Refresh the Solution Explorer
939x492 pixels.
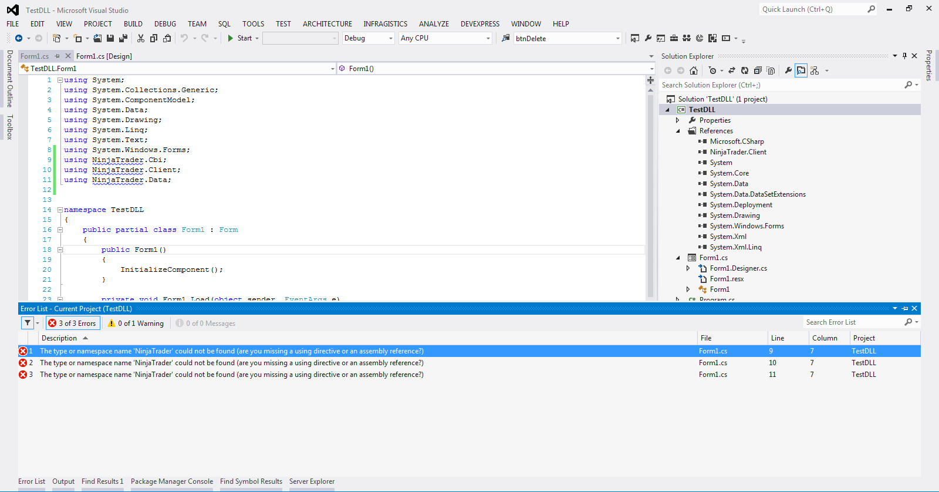(x=745, y=70)
